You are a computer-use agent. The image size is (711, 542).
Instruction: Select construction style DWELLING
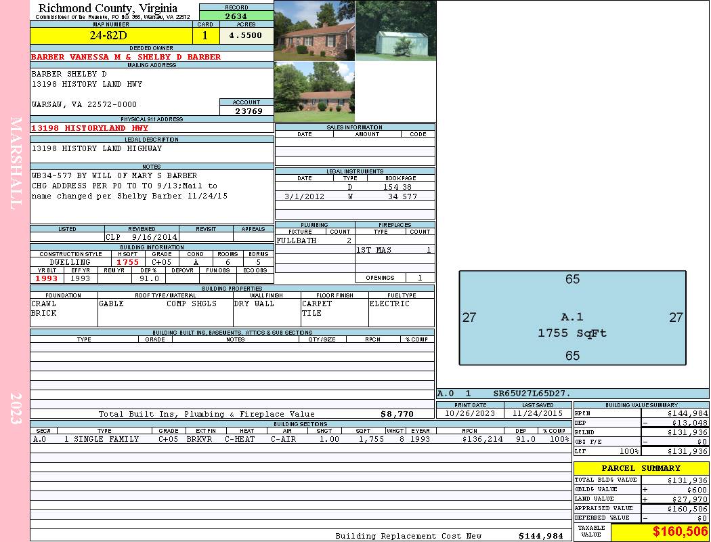tap(70, 262)
